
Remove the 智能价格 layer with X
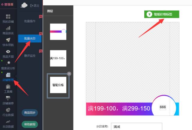pos(69,74)
